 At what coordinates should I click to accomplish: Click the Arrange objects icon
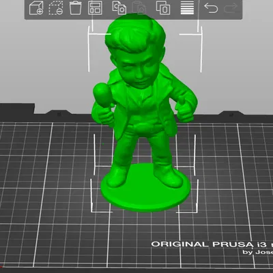coord(95,8)
